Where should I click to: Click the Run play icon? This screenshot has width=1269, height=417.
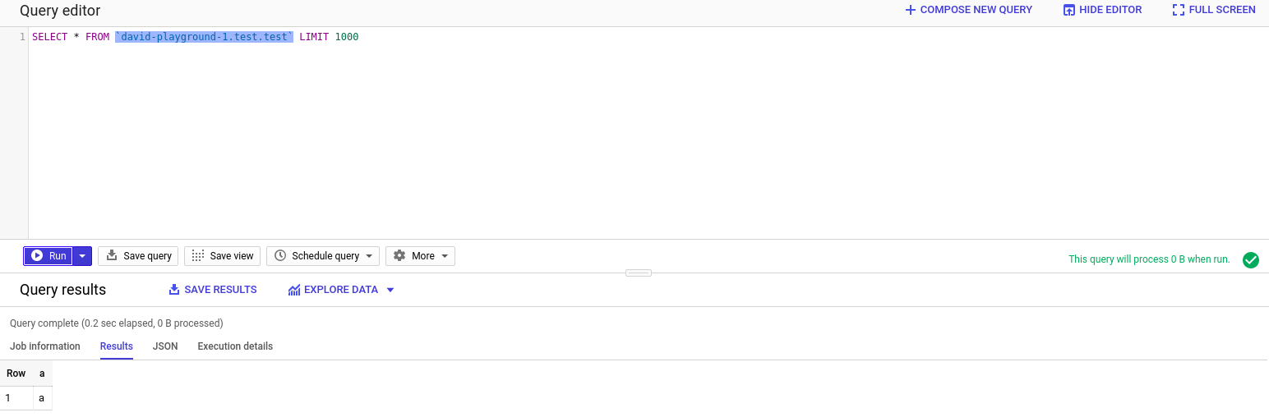tap(37, 256)
